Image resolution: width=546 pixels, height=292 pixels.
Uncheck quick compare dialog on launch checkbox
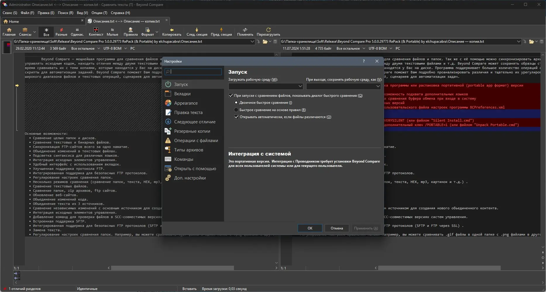click(231, 96)
